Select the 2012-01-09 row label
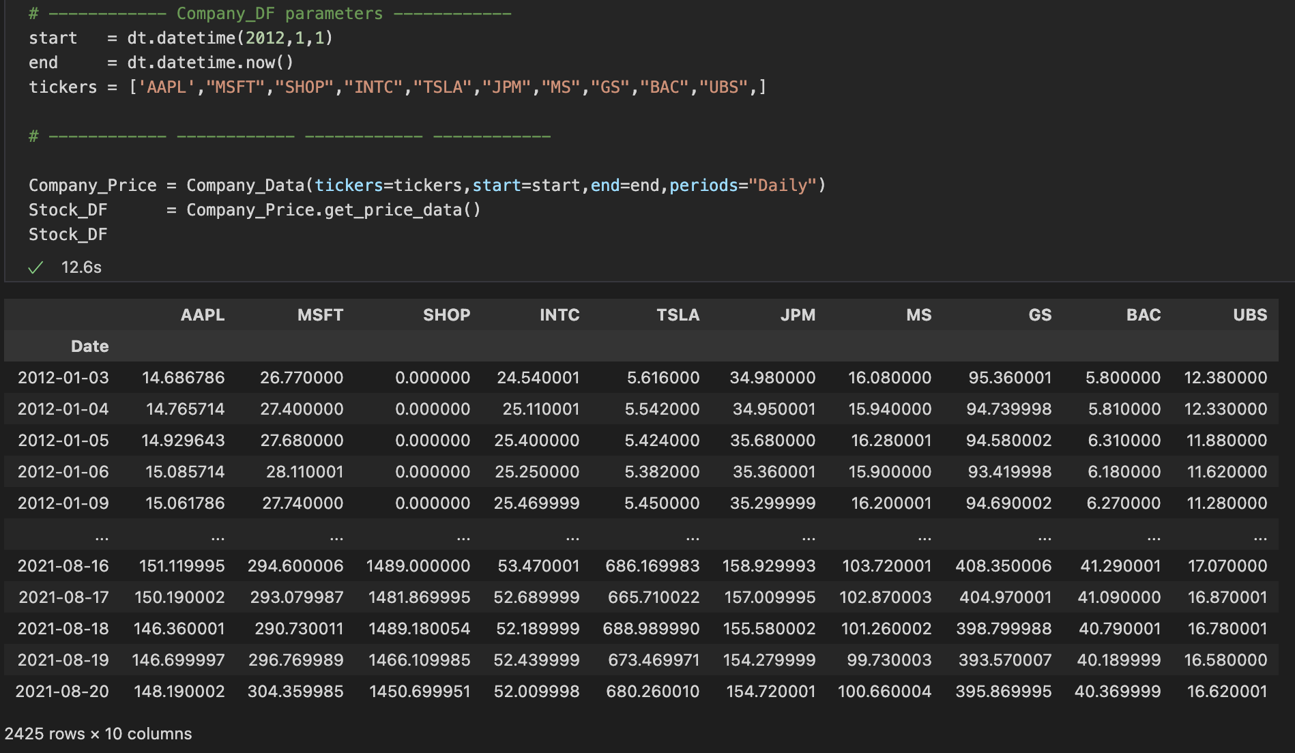 63,503
